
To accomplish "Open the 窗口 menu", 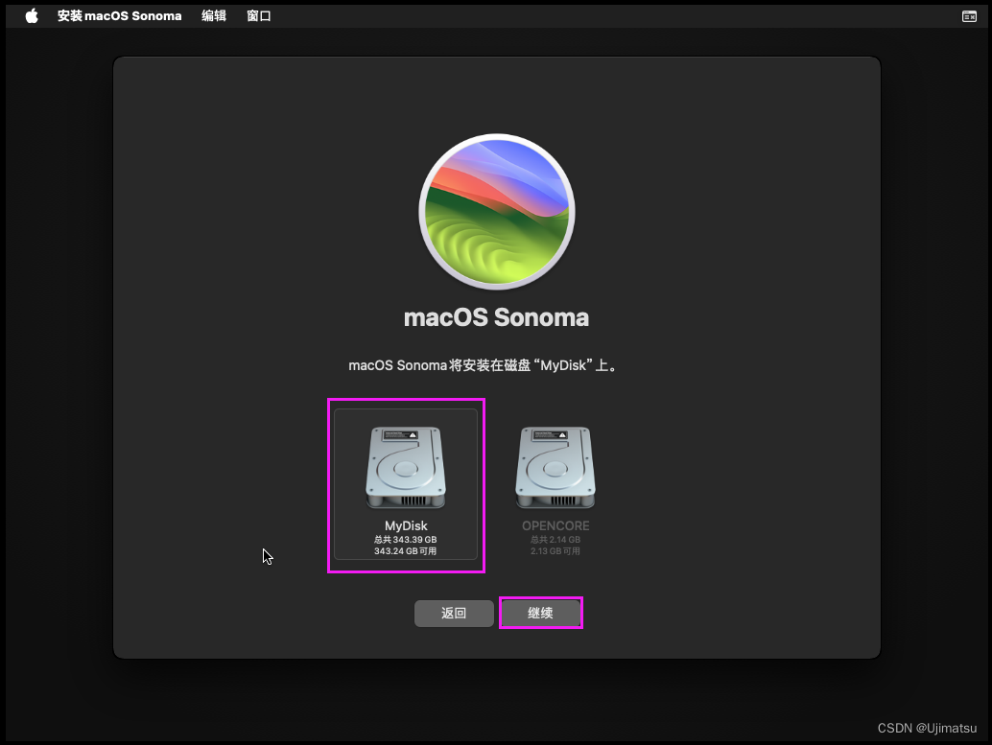I will point(259,15).
